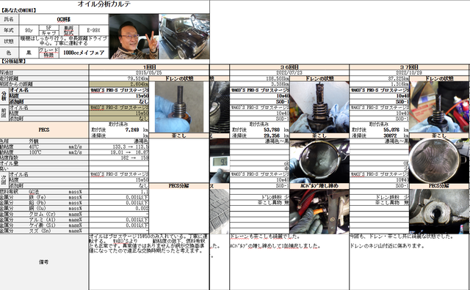Click the tea strainer photo in 36回目 column
Image resolution: width=470 pixels, height=290 pixels.
[319, 161]
